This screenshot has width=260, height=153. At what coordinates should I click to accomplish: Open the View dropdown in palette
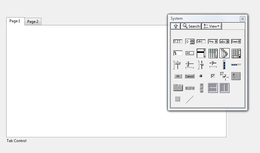212,26
